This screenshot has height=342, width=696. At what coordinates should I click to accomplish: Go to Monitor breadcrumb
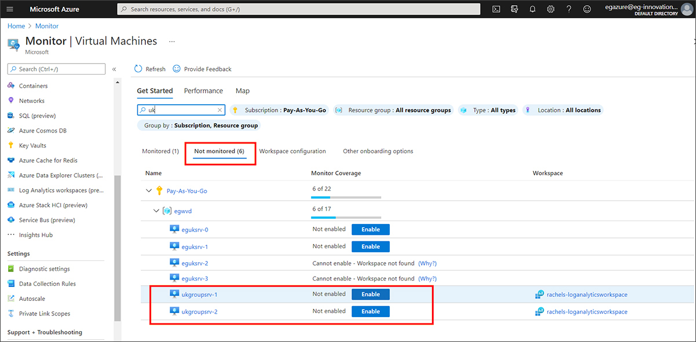[x=47, y=26]
